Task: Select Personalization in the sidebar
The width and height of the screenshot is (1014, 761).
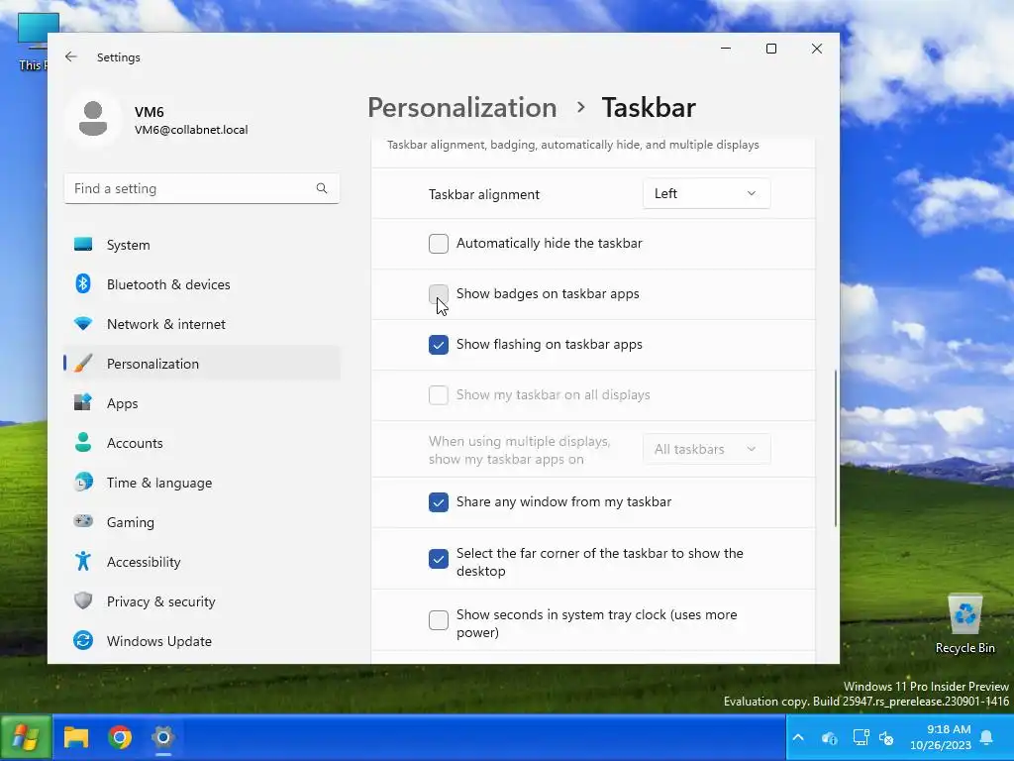Action: (x=202, y=363)
